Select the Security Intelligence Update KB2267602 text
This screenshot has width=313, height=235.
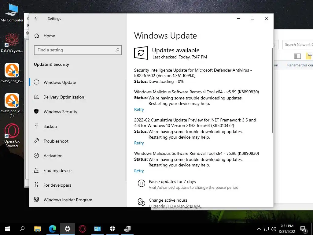(193, 73)
